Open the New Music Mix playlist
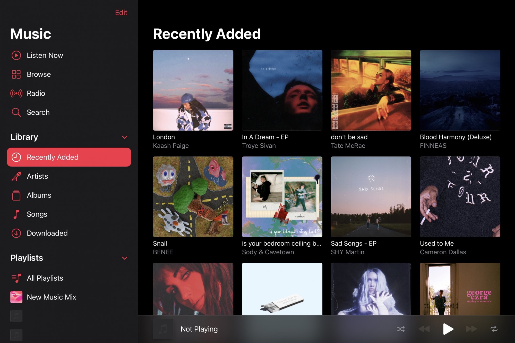The image size is (515, 343). pos(69,297)
